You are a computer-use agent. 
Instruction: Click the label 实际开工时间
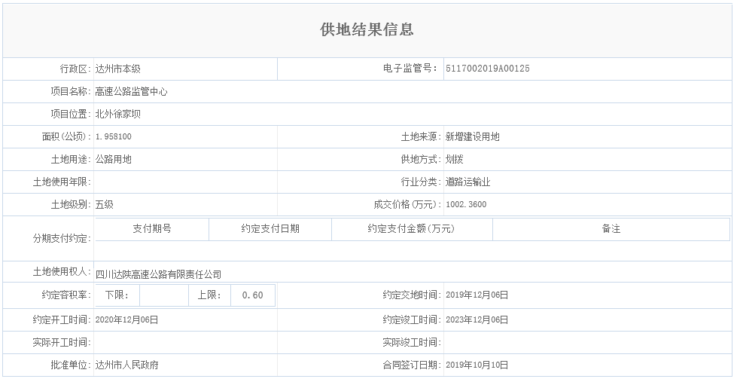tap(62, 343)
